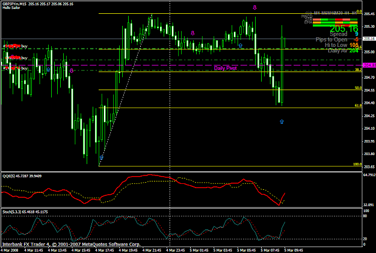Image resolution: width=376 pixels, height=253 pixels.
Task: Click the Pips to Open label
Action: click(331, 40)
